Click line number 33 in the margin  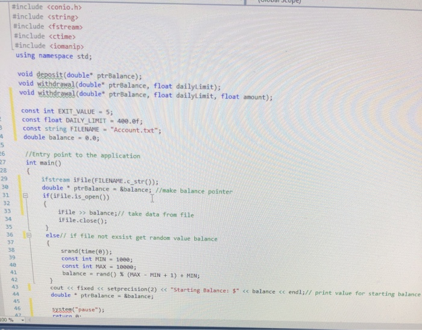coord(7,211)
